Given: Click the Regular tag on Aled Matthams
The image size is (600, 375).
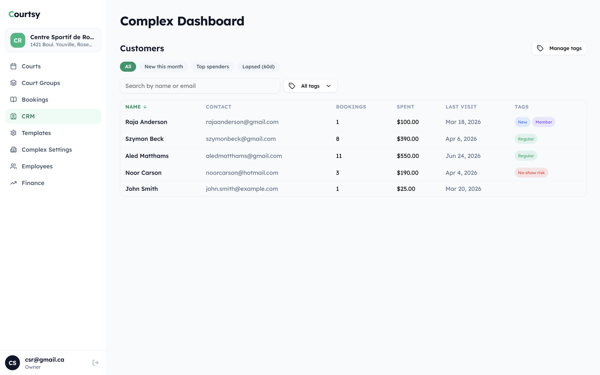Looking at the screenshot, I should (x=526, y=156).
